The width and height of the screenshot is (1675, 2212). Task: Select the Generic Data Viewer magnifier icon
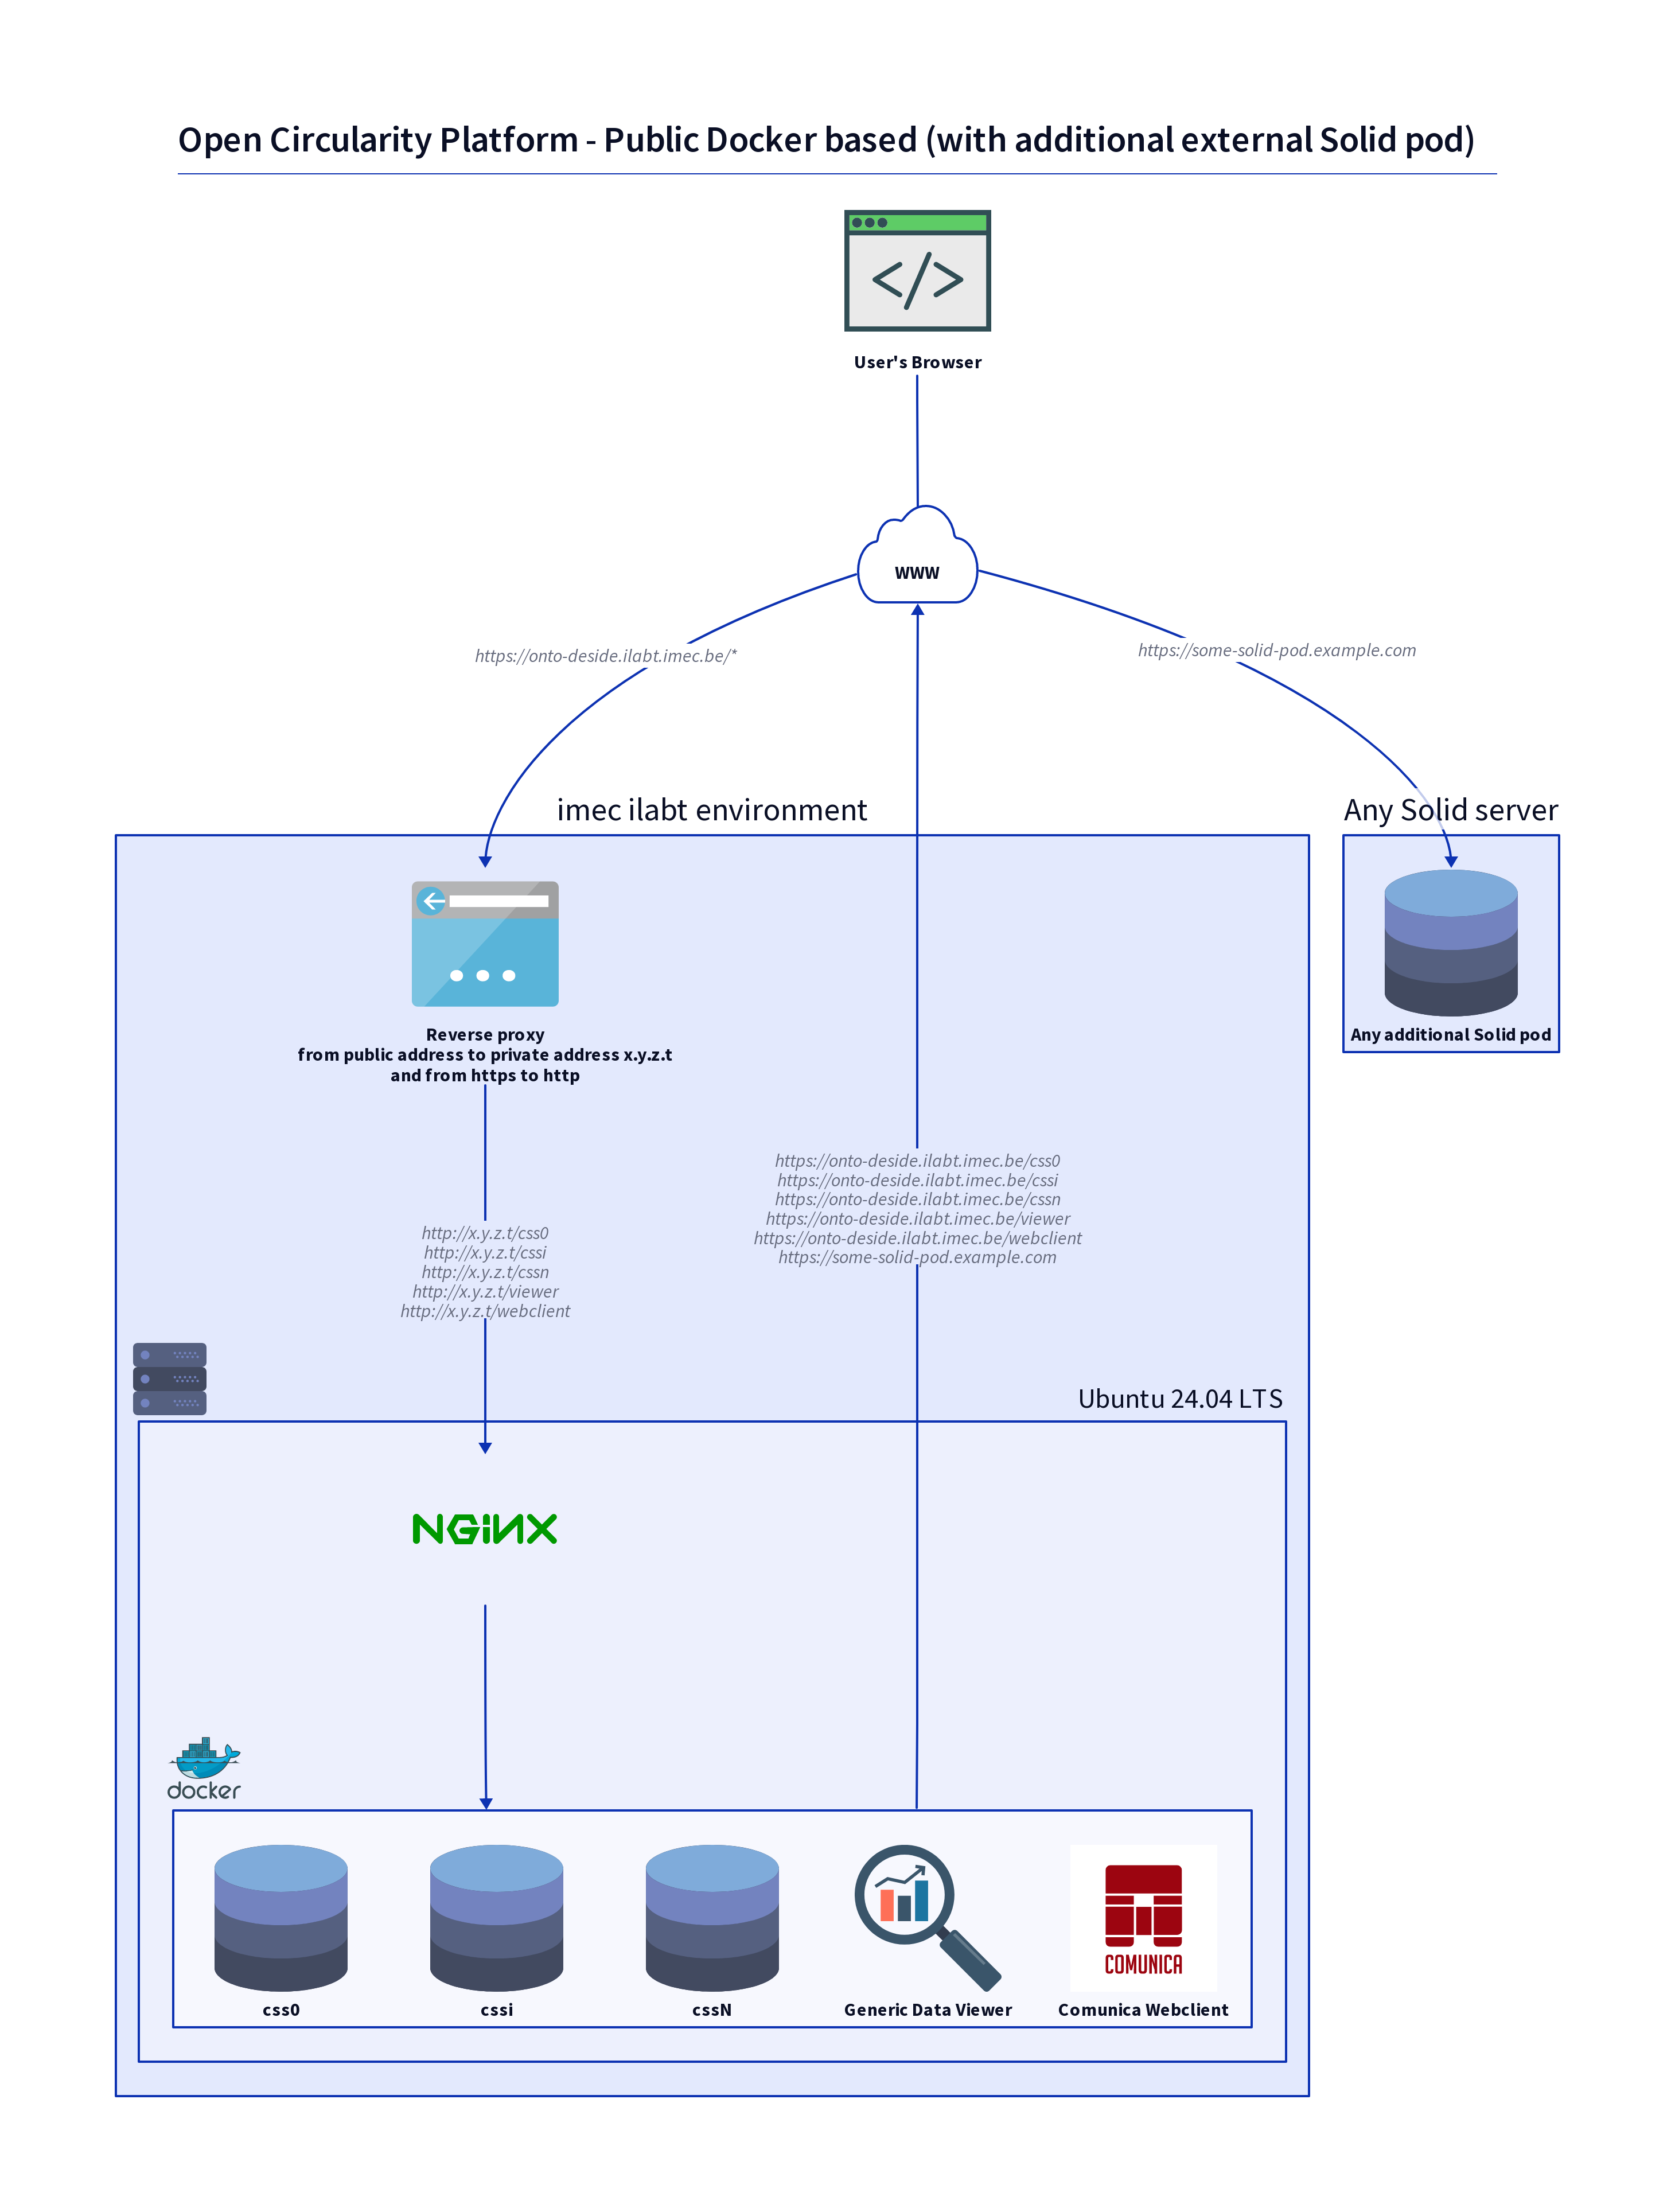coord(927,1917)
